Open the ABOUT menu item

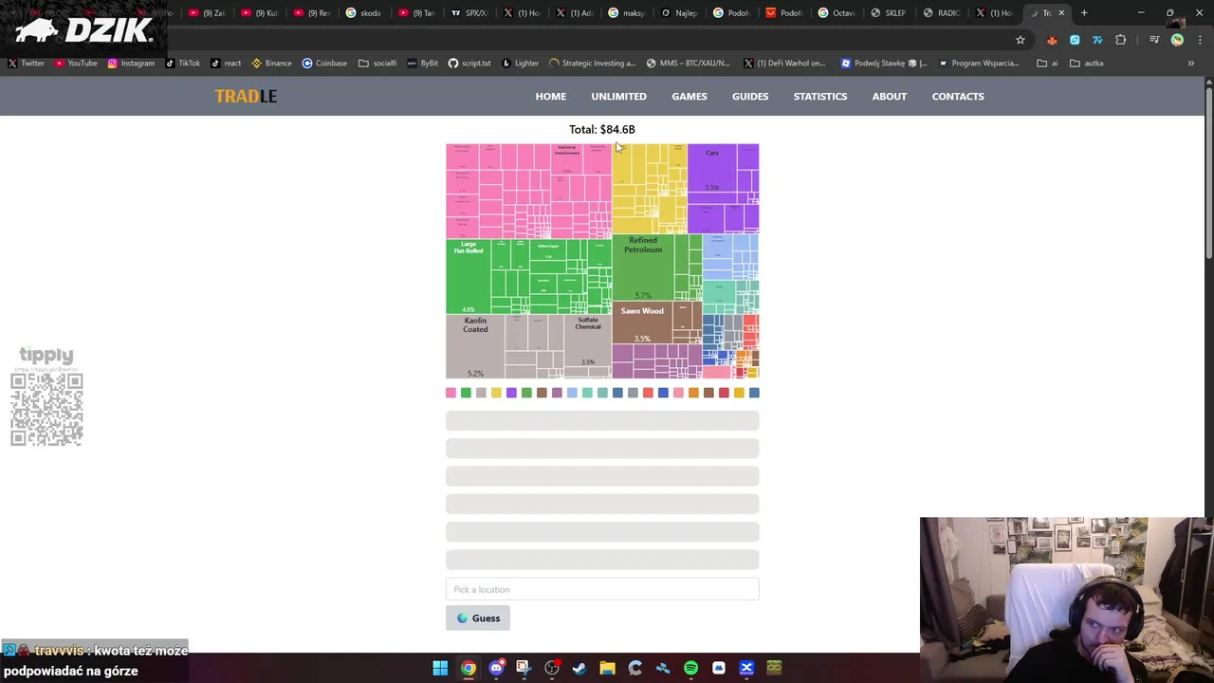point(890,96)
